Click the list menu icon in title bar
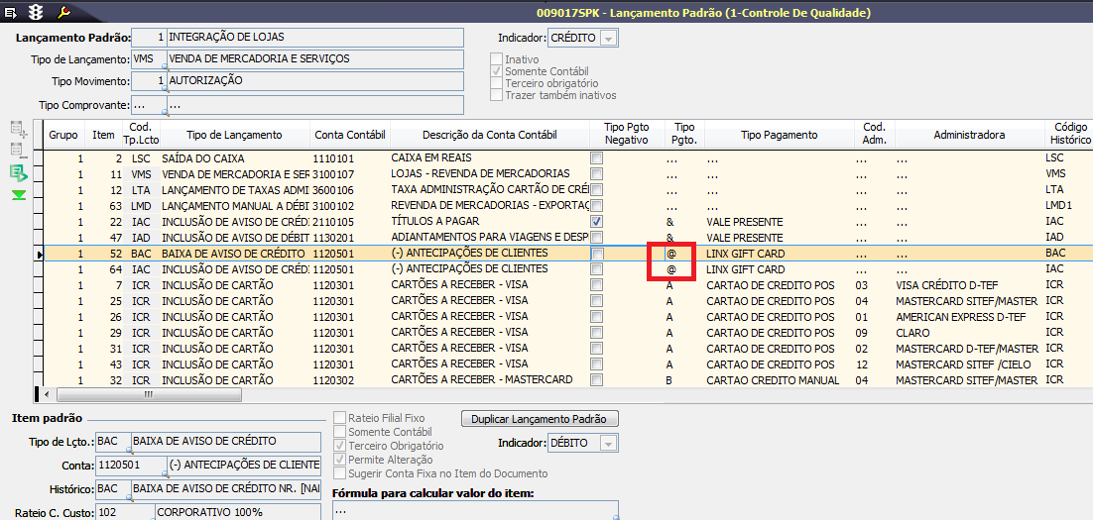The image size is (1093, 520). pyautogui.click(x=11, y=12)
